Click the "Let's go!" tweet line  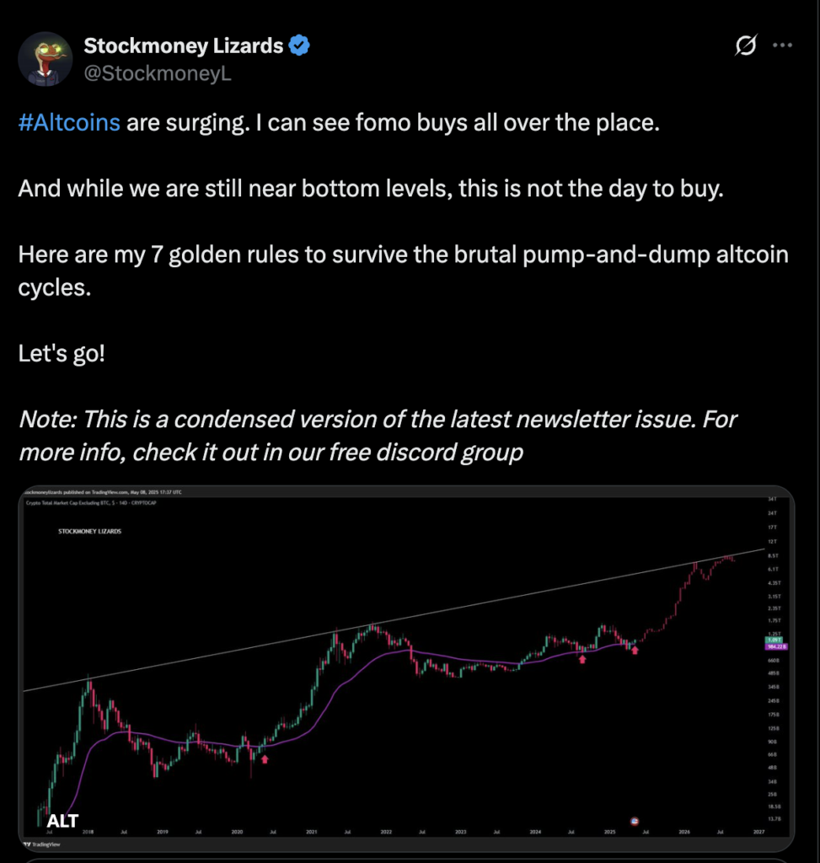(61, 353)
